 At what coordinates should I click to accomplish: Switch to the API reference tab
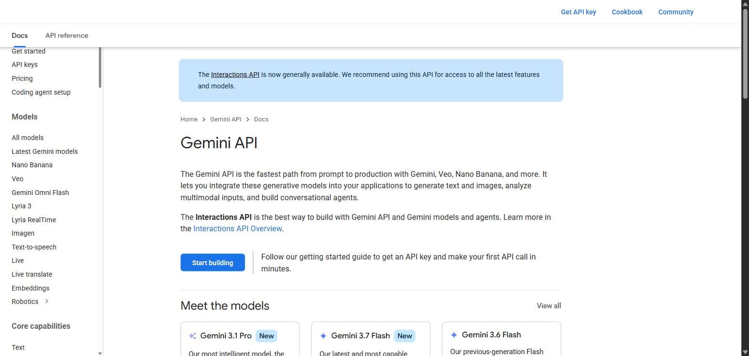tap(67, 35)
